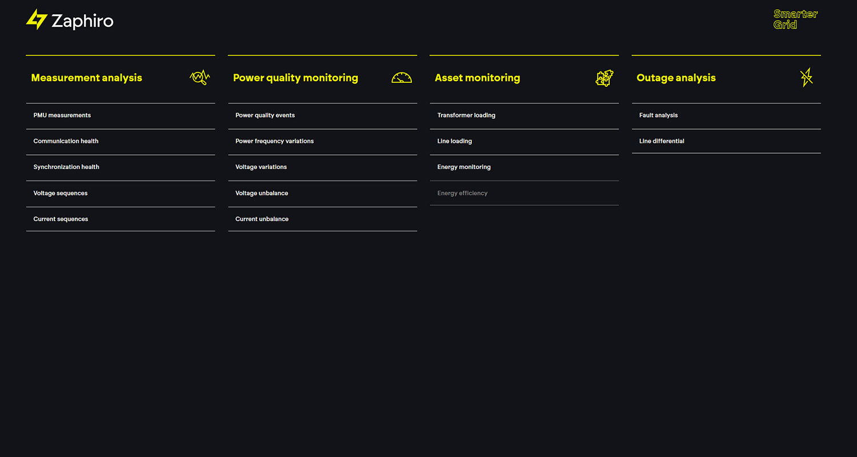Open Power quality events
Screen dimensions: 857x457
(265, 115)
